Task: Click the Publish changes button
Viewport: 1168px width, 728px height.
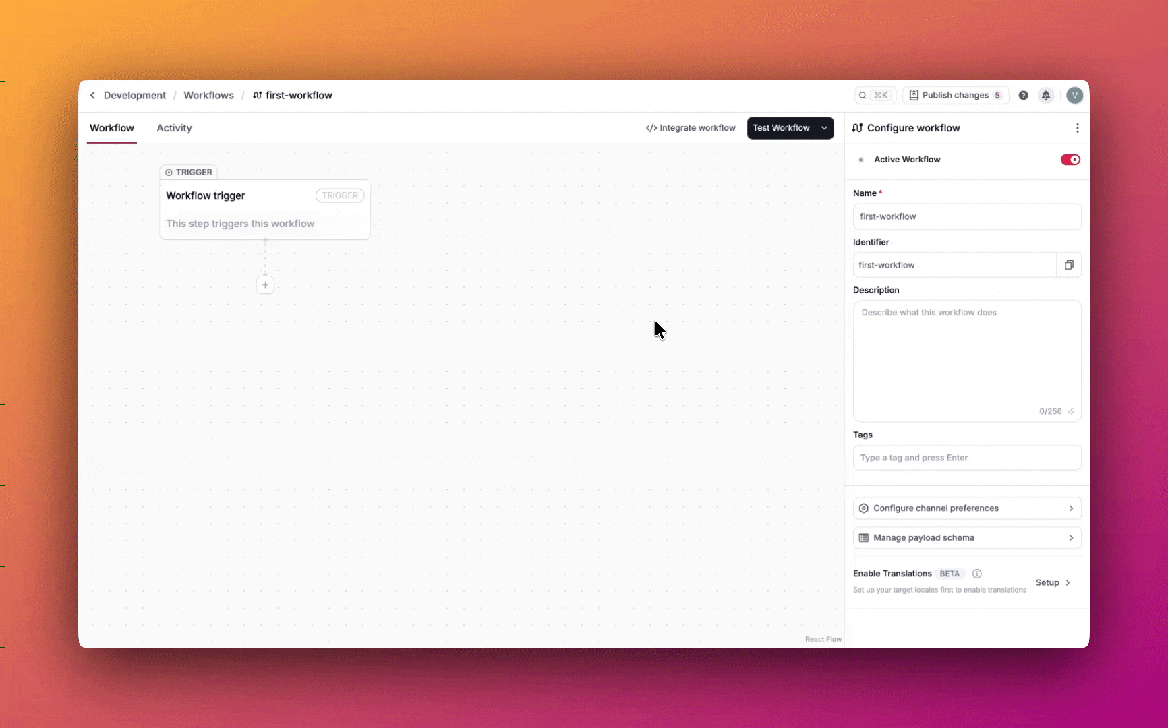Action: [x=956, y=95]
